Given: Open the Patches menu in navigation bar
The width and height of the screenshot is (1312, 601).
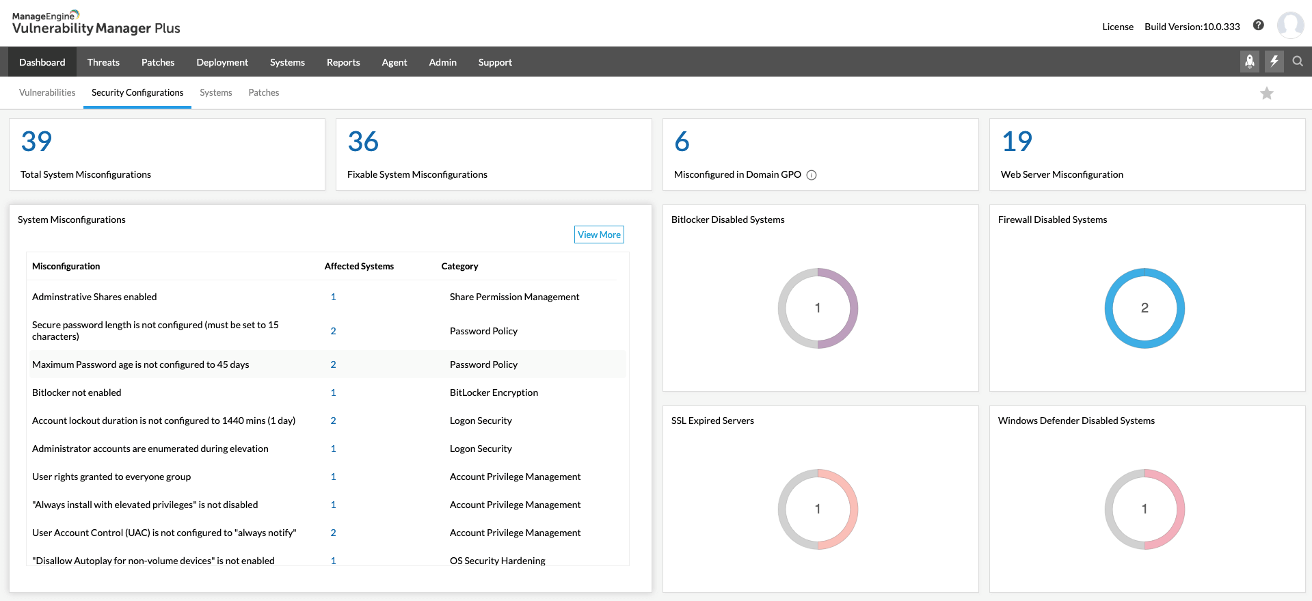Looking at the screenshot, I should (158, 62).
